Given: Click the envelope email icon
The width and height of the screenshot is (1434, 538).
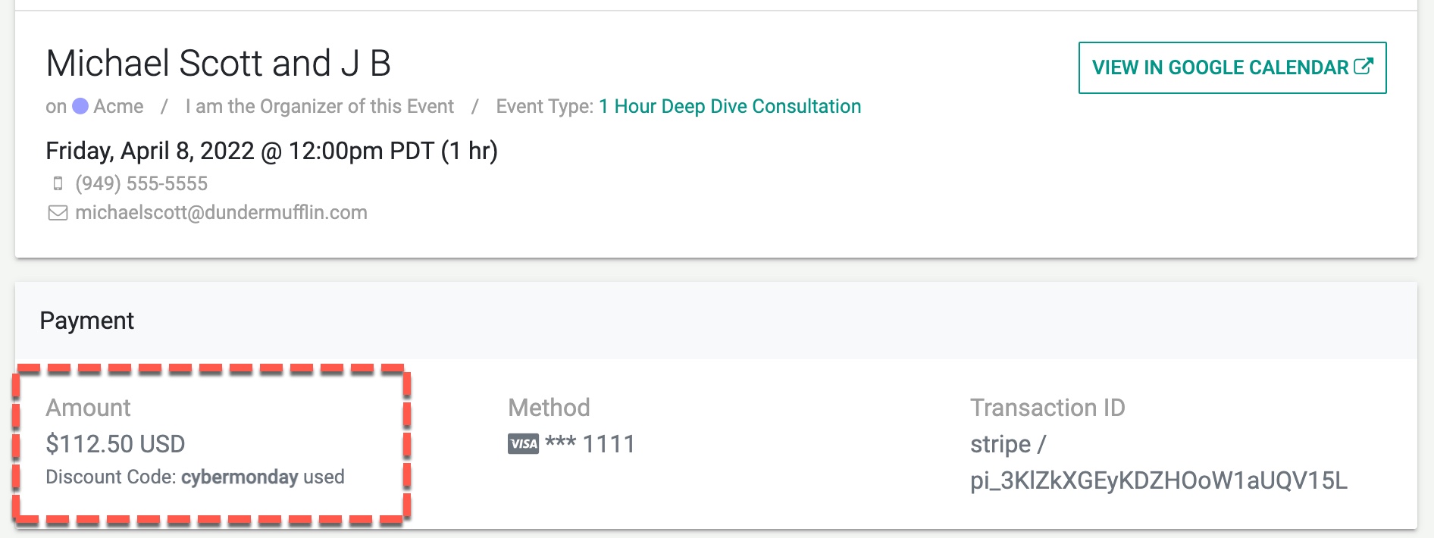Looking at the screenshot, I should (x=58, y=213).
